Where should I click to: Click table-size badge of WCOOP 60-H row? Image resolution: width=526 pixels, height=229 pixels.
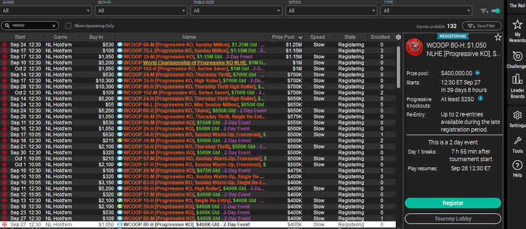[120, 212]
